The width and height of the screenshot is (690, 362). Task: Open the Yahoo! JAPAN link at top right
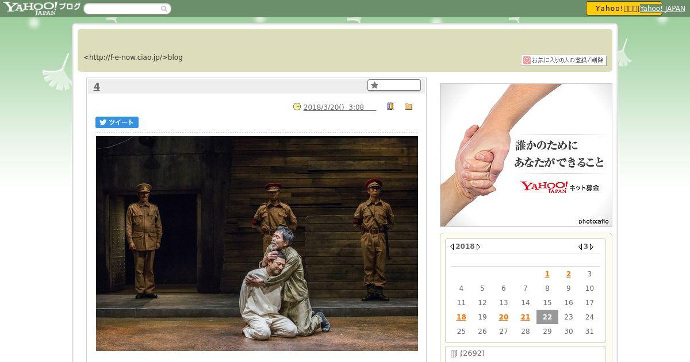click(x=662, y=9)
